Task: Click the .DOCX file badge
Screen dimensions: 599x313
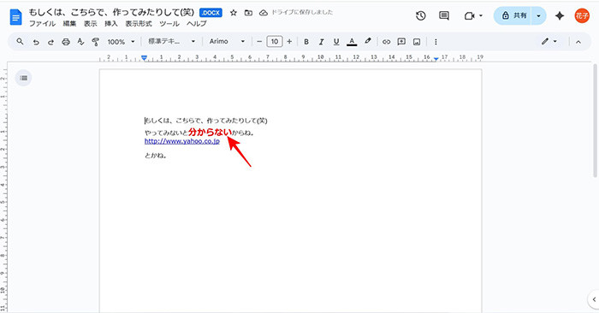Action: coord(211,13)
